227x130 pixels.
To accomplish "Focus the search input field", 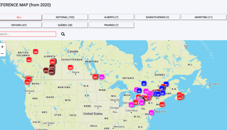I will [x=28, y=34].
